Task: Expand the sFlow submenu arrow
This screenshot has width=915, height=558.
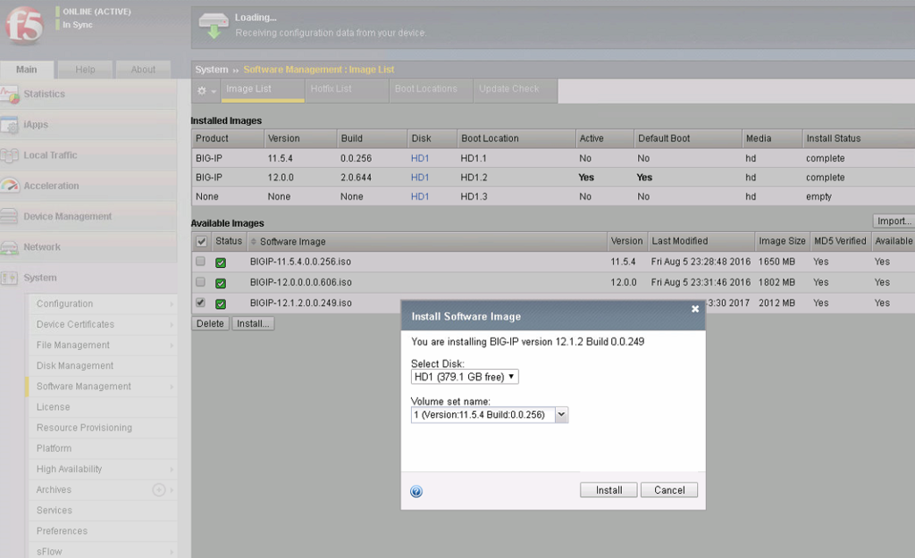Action: pos(172,552)
